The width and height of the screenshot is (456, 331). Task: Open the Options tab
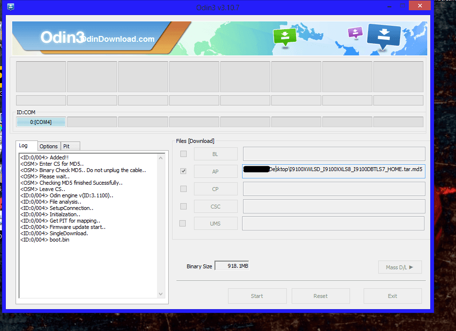[49, 146]
